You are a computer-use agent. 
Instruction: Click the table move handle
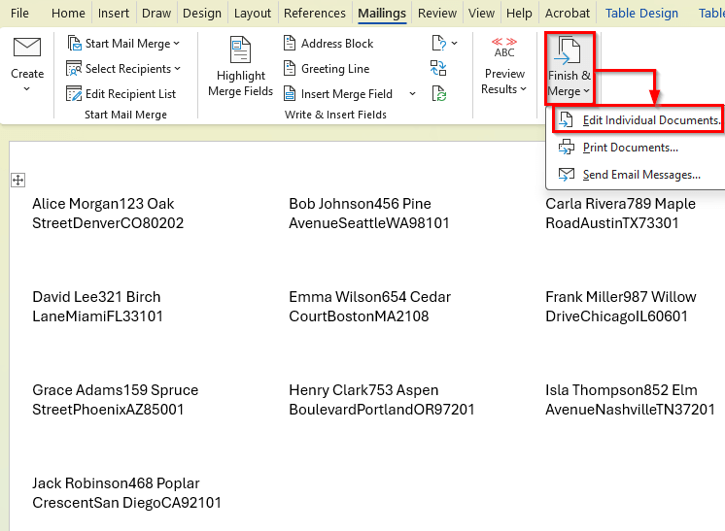[x=17, y=180]
